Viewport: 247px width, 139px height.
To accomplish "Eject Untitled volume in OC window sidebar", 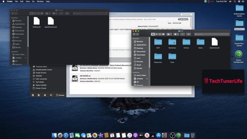I will pyautogui.click(x=147, y=79).
